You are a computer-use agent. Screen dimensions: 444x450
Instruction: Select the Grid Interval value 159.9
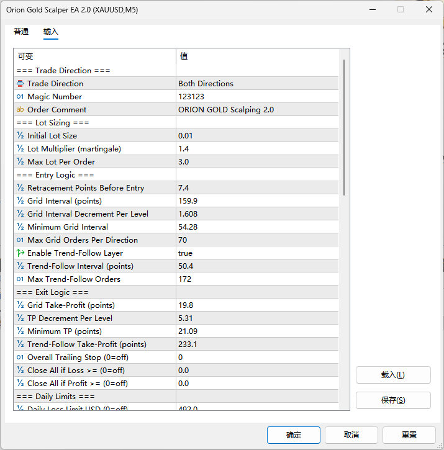[257, 201]
